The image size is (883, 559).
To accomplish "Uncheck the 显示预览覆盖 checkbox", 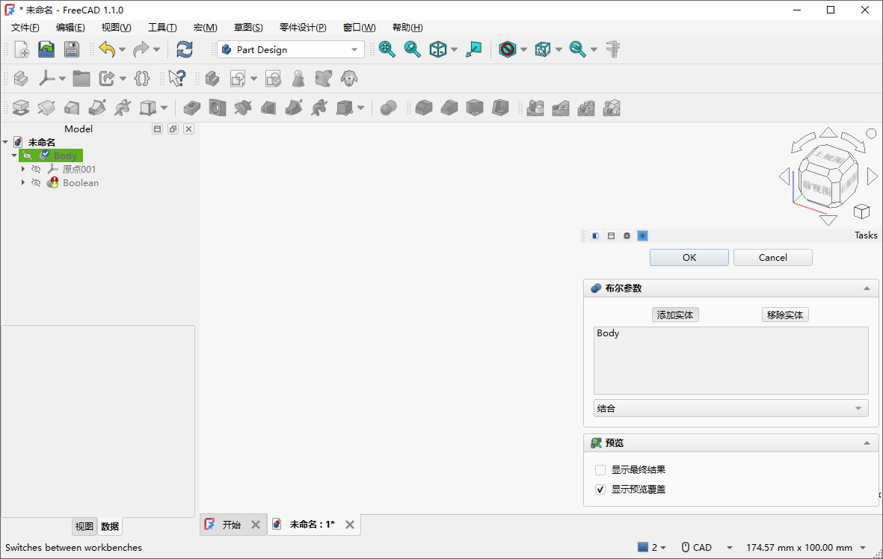I will (x=600, y=489).
